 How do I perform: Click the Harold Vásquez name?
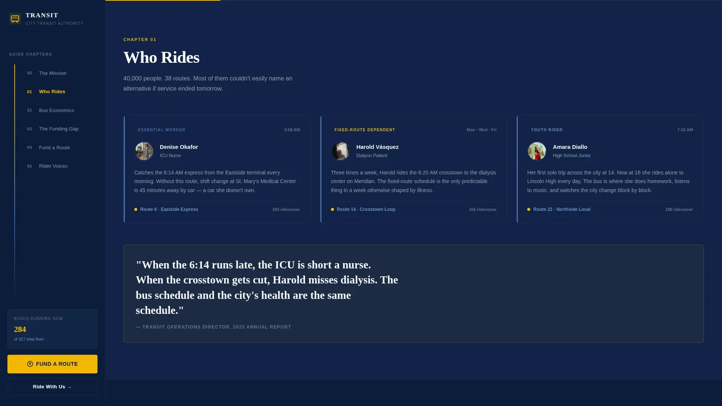coord(378,147)
